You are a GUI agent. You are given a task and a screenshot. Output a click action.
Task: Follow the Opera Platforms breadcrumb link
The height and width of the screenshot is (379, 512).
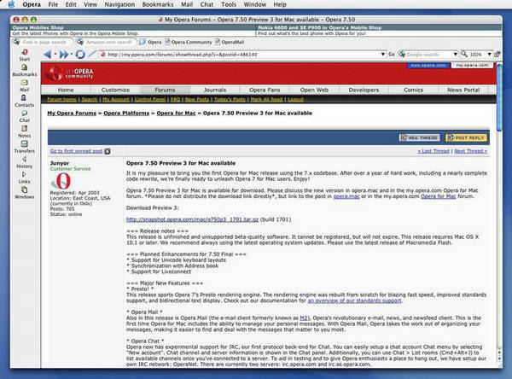[126, 113]
